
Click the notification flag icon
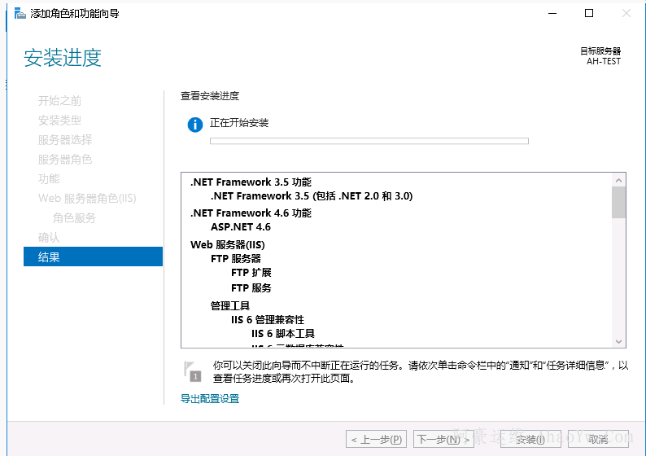(x=192, y=370)
